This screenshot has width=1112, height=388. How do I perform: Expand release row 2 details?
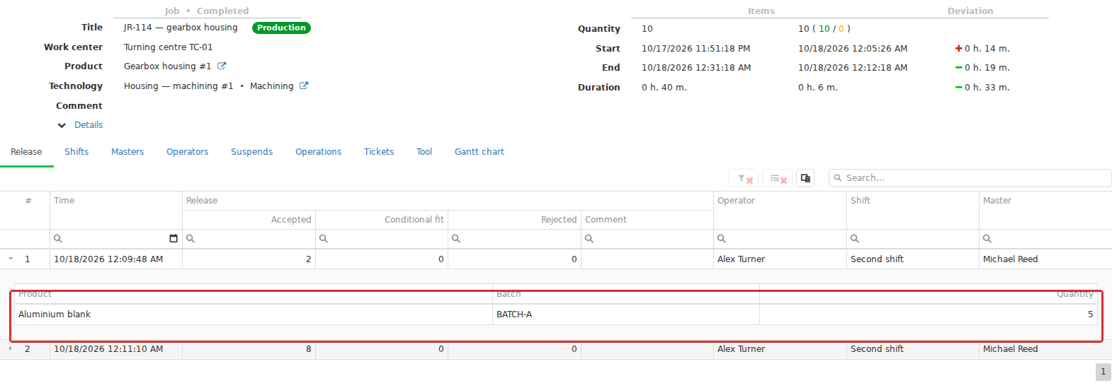[11, 348]
